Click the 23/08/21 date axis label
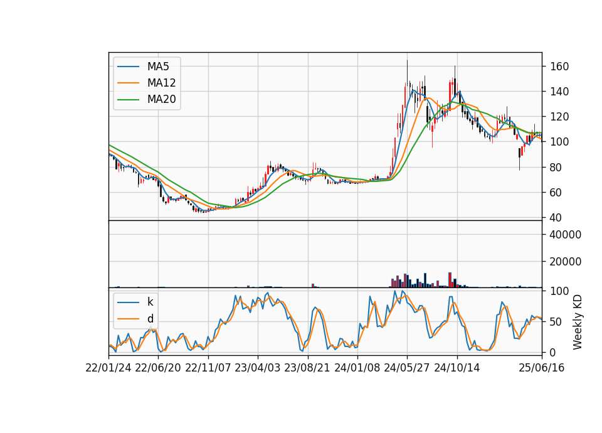 tap(307, 368)
